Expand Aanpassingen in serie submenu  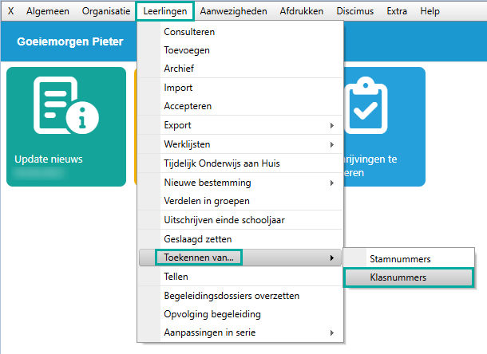click(331, 332)
